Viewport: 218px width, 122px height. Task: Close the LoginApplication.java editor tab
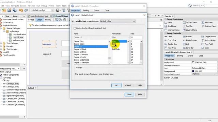pyautogui.click(x=51, y=16)
